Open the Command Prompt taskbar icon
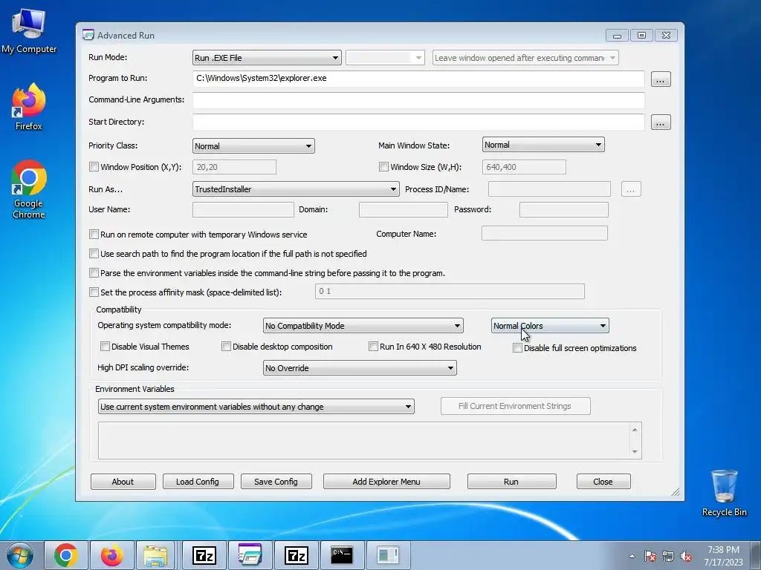The height and width of the screenshot is (570, 761). [342, 555]
